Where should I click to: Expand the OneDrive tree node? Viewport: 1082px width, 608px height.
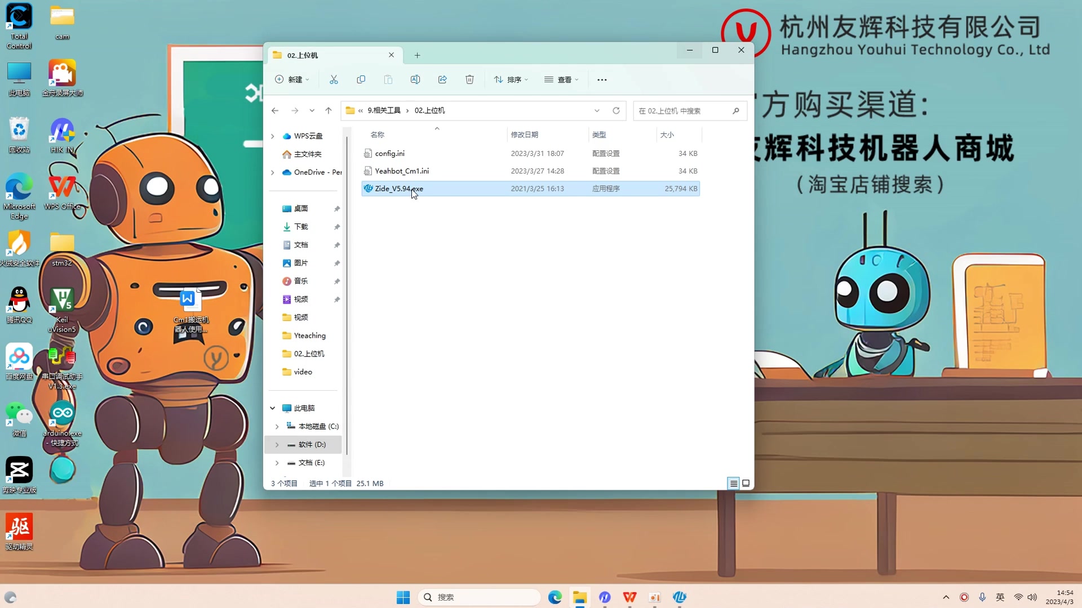pyautogui.click(x=273, y=172)
